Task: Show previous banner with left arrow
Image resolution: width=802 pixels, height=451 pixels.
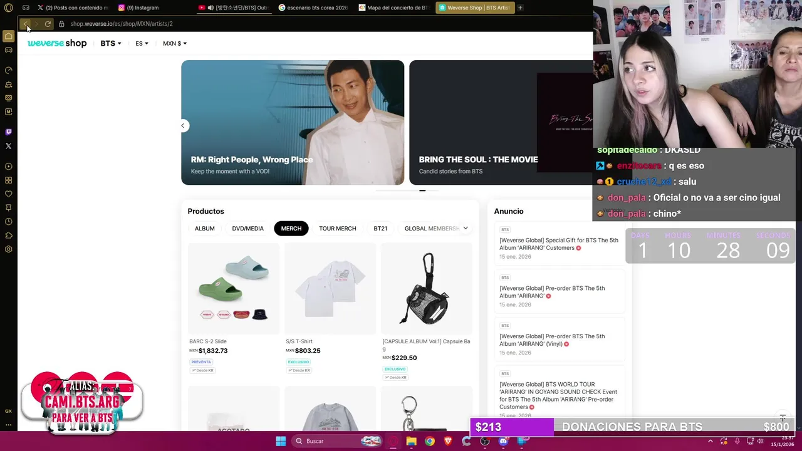Action: (183, 126)
